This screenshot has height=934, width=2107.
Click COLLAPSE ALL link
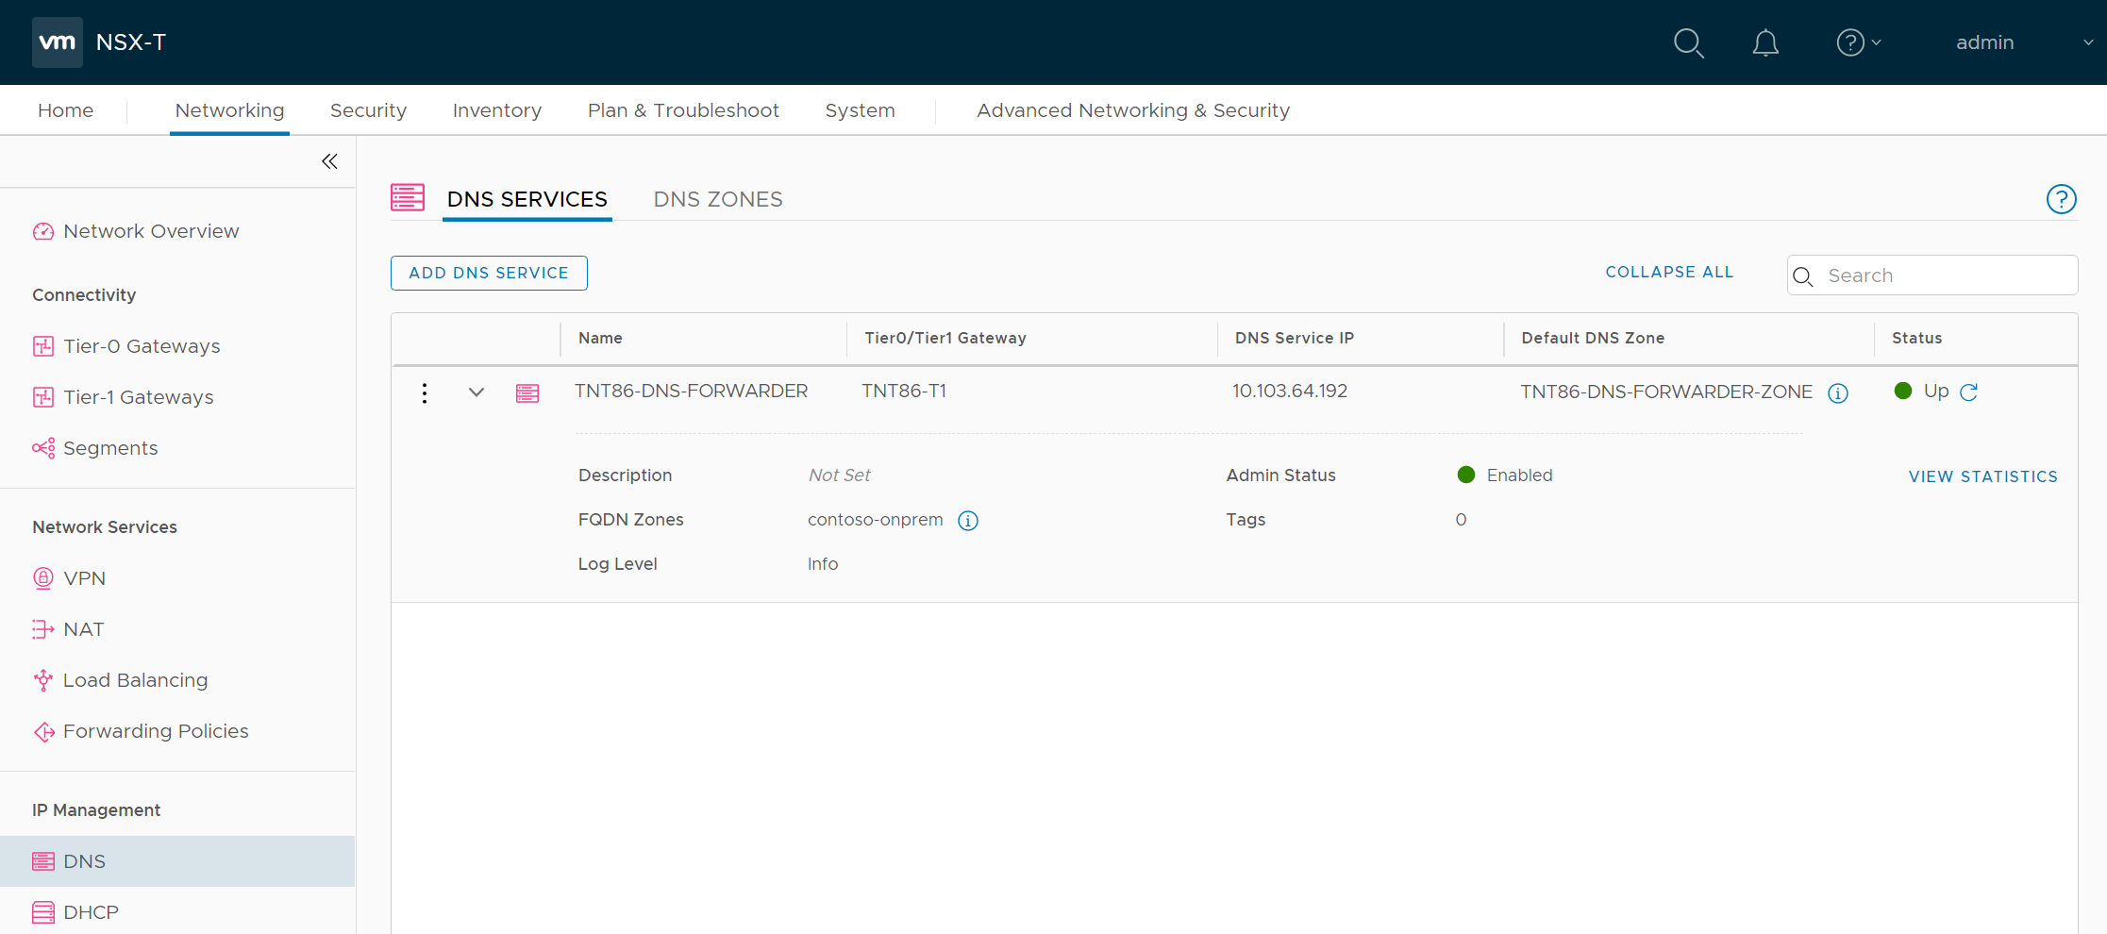[x=1669, y=272]
